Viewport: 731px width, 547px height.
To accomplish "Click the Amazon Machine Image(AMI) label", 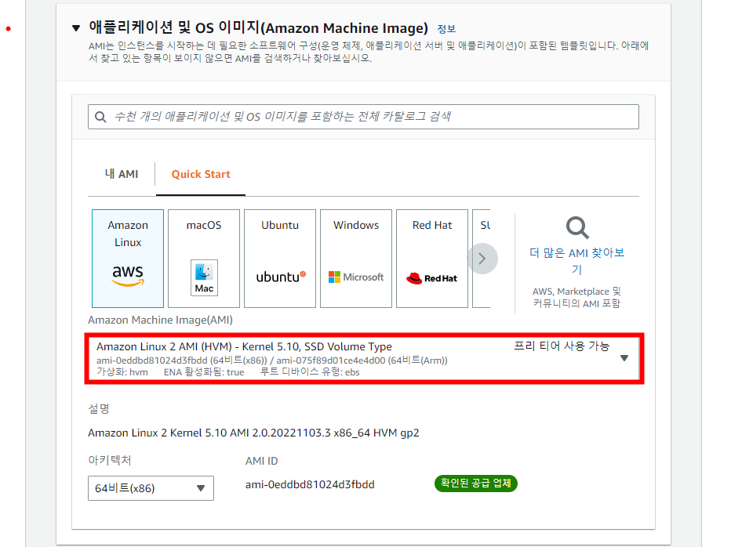I will point(160,320).
